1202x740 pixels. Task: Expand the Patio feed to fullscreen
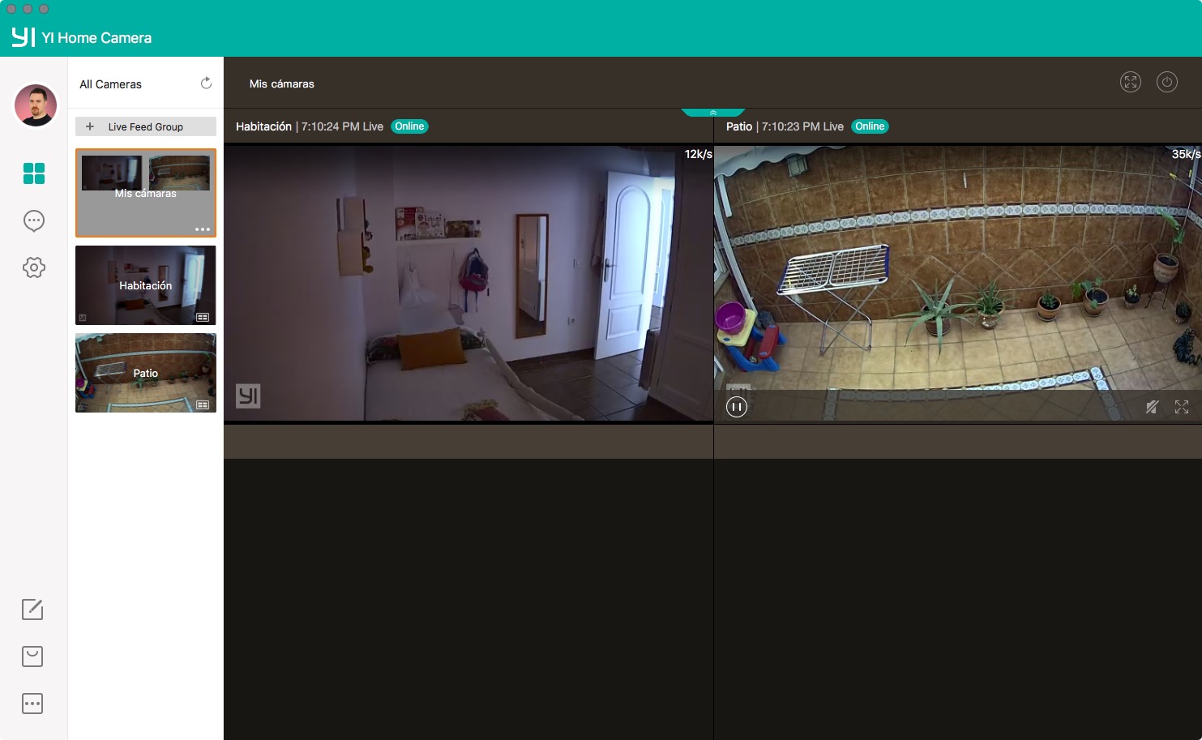(1182, 407)
